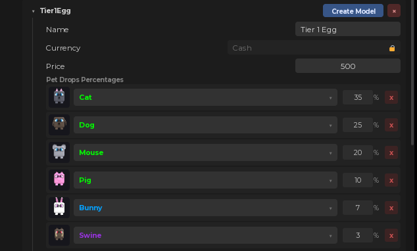This screenshot has height=251, width=417.
Task: Edit the Dog drop percentage 25
Action: click(x=358, y=125)
